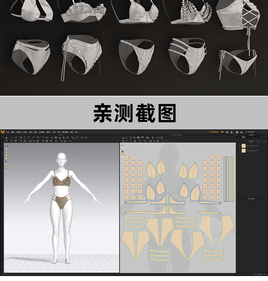Viewport: 268px width, 281px height.
Task: Select top tool in 2D window's vertical toolbar
Action: coord(123,146)
